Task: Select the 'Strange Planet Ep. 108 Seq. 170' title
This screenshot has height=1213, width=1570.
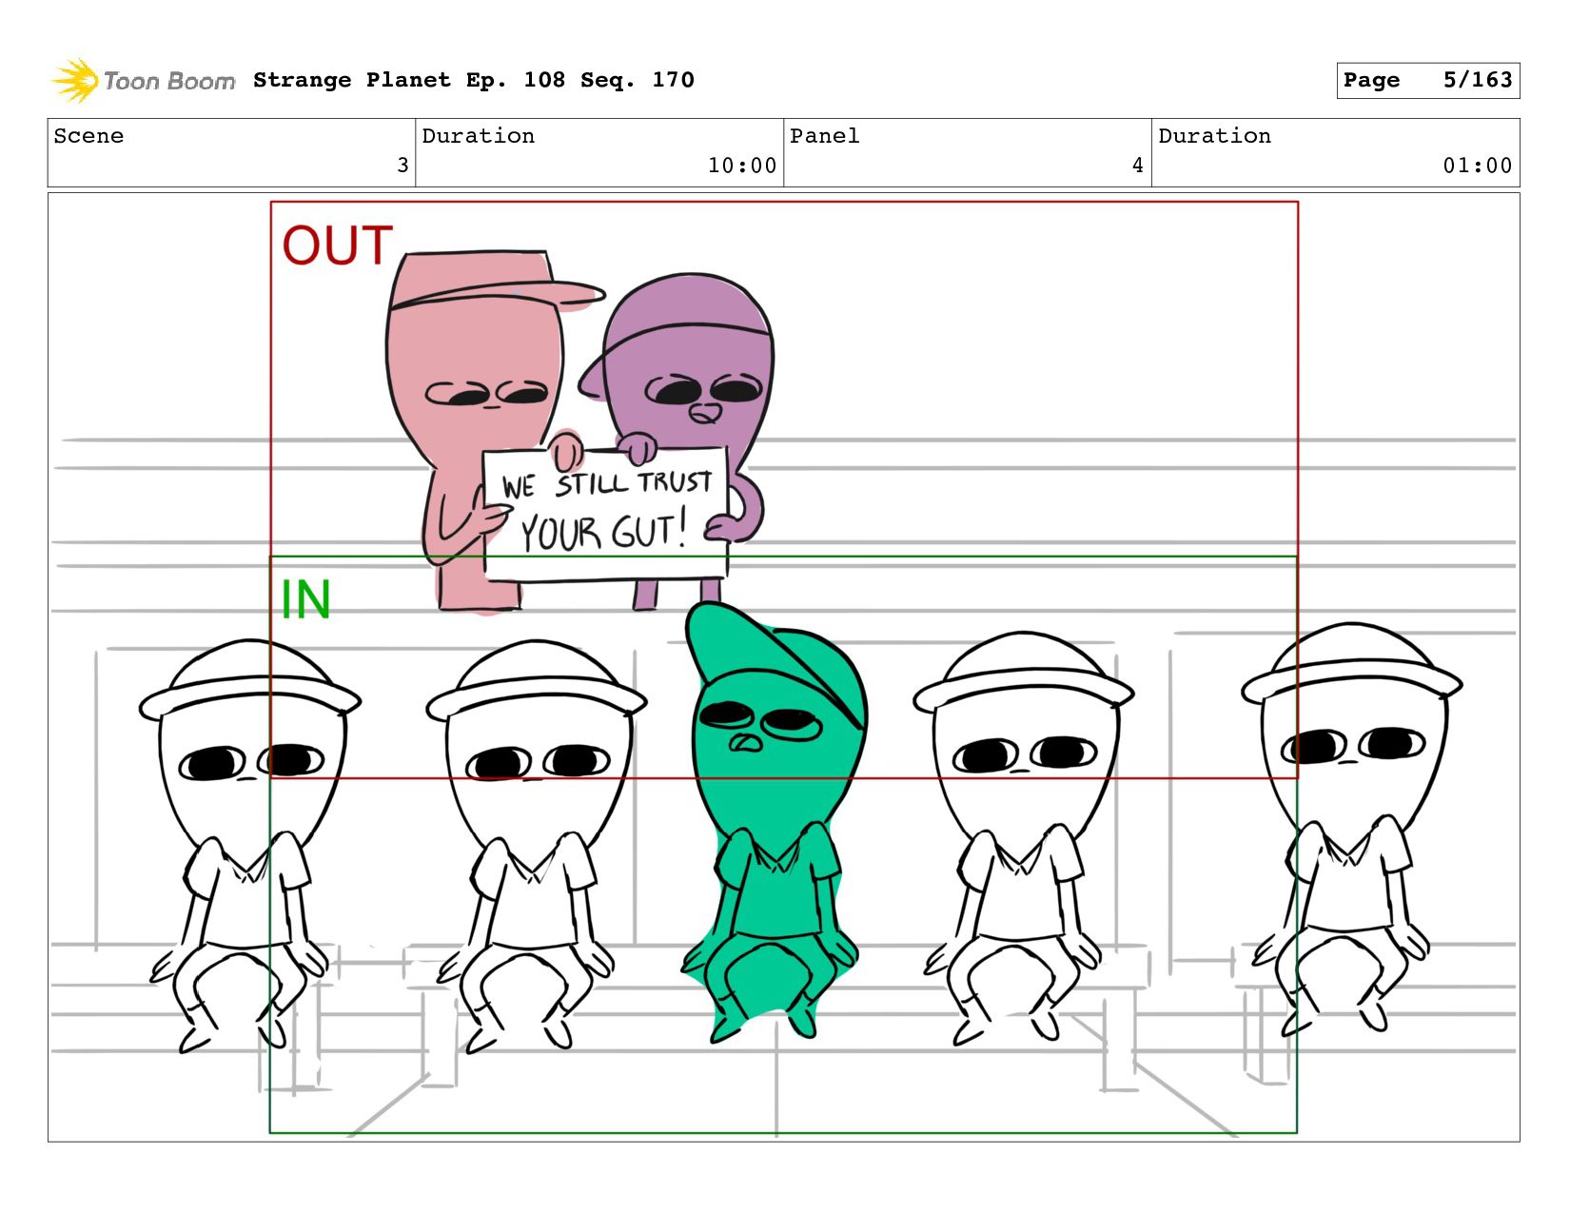Action: (x=474, y=80)
